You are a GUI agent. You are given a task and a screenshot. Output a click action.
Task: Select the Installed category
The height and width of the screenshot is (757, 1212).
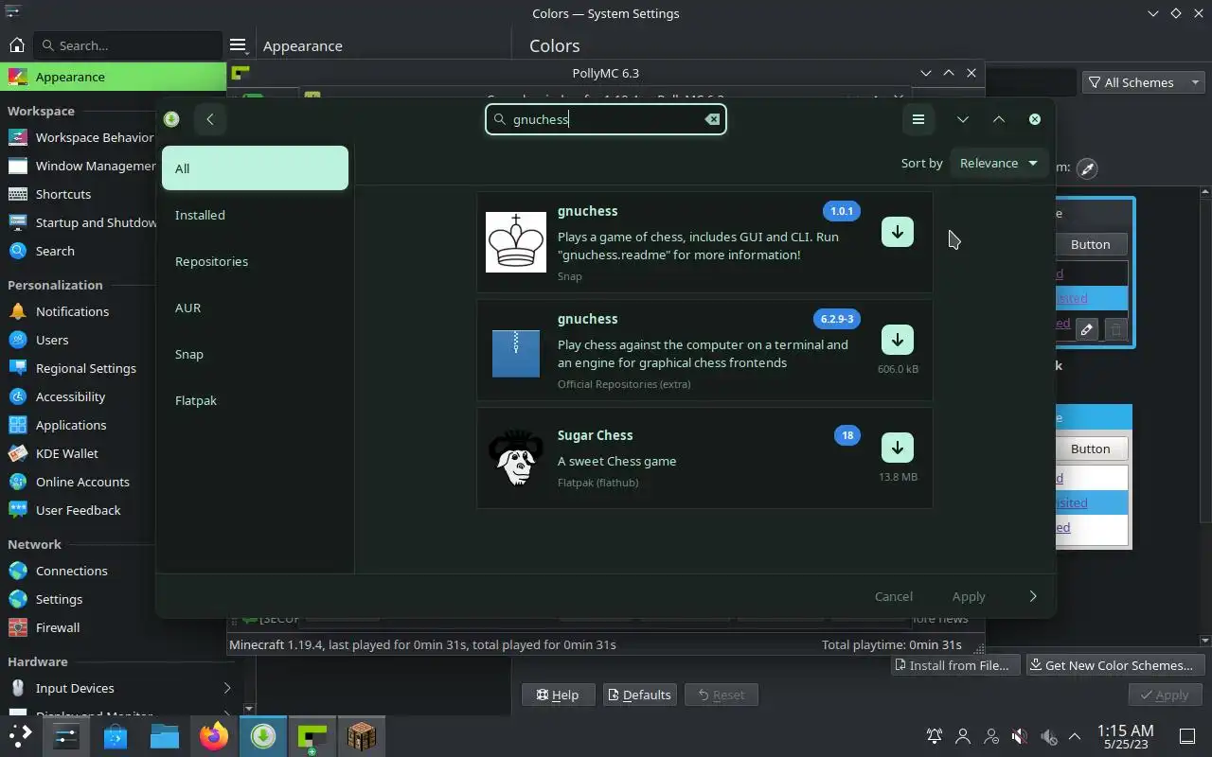(255, 215)
